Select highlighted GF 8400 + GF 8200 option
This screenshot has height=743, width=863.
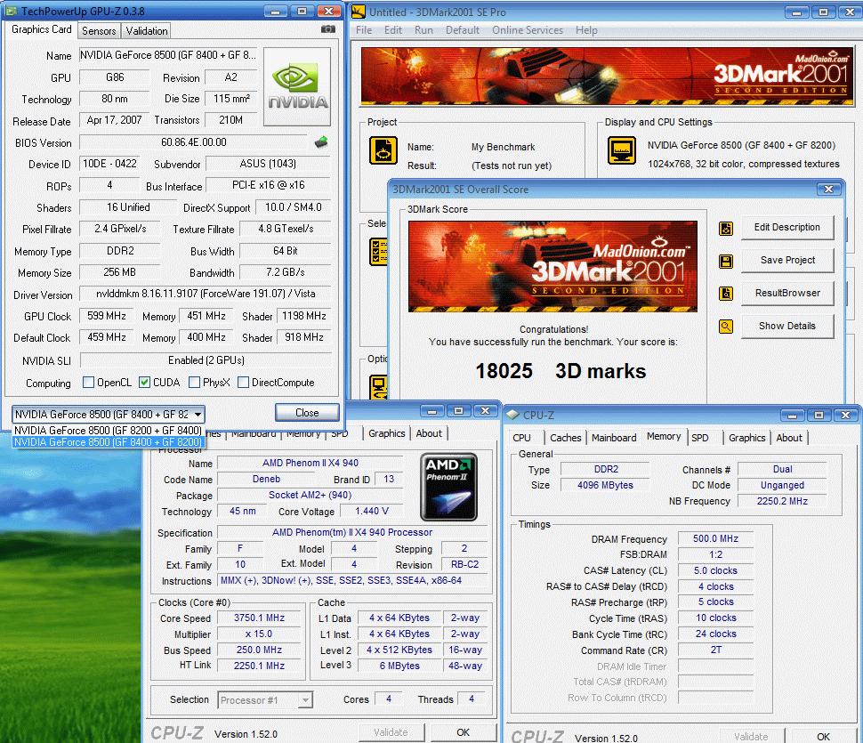(x=108, y=442)
